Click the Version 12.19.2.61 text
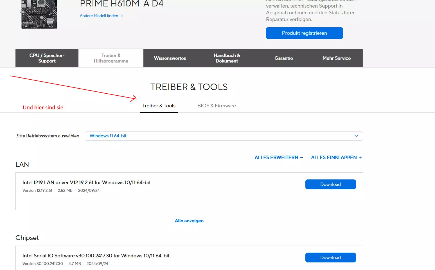This screenshot has height=270, width=435. pyautogui.click(x=37, y=190)
